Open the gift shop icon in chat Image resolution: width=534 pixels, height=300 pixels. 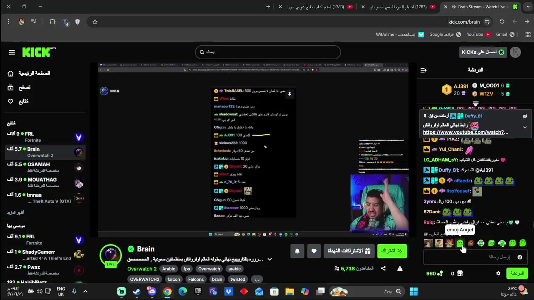coord(460,274)
